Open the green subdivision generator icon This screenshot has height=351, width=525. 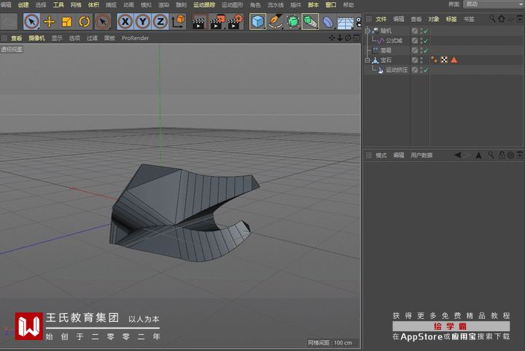[x=293, y=22]
